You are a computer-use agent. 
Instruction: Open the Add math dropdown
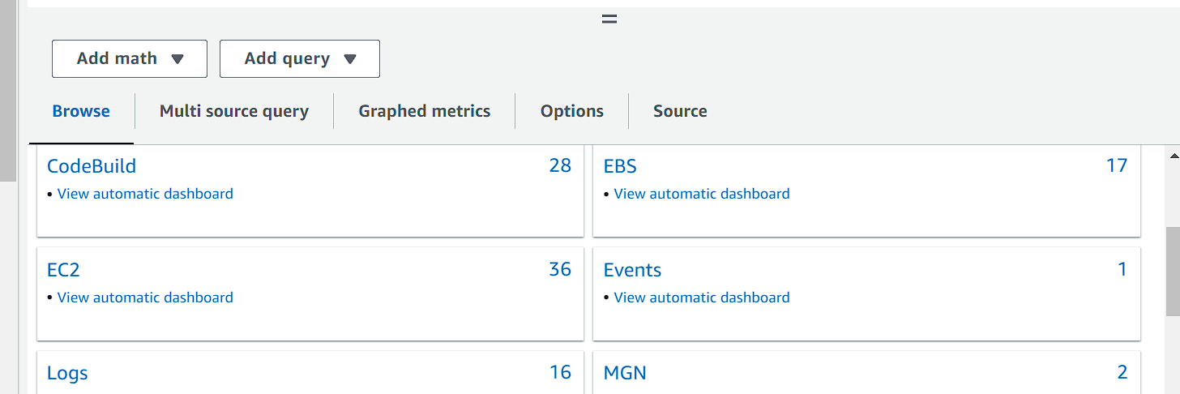pyautogui.click(x=130, y=59)
